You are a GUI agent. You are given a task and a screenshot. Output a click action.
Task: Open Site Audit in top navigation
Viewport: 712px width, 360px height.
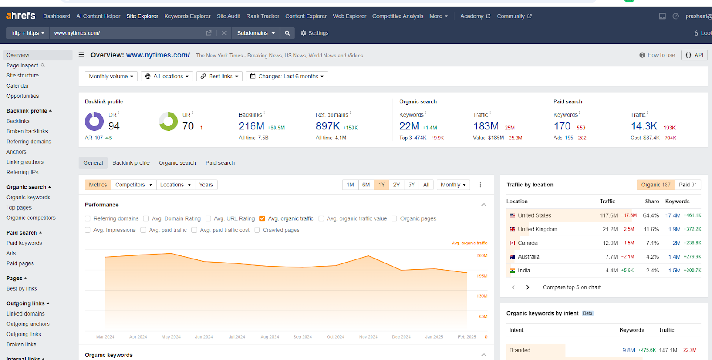click(228, 16)
